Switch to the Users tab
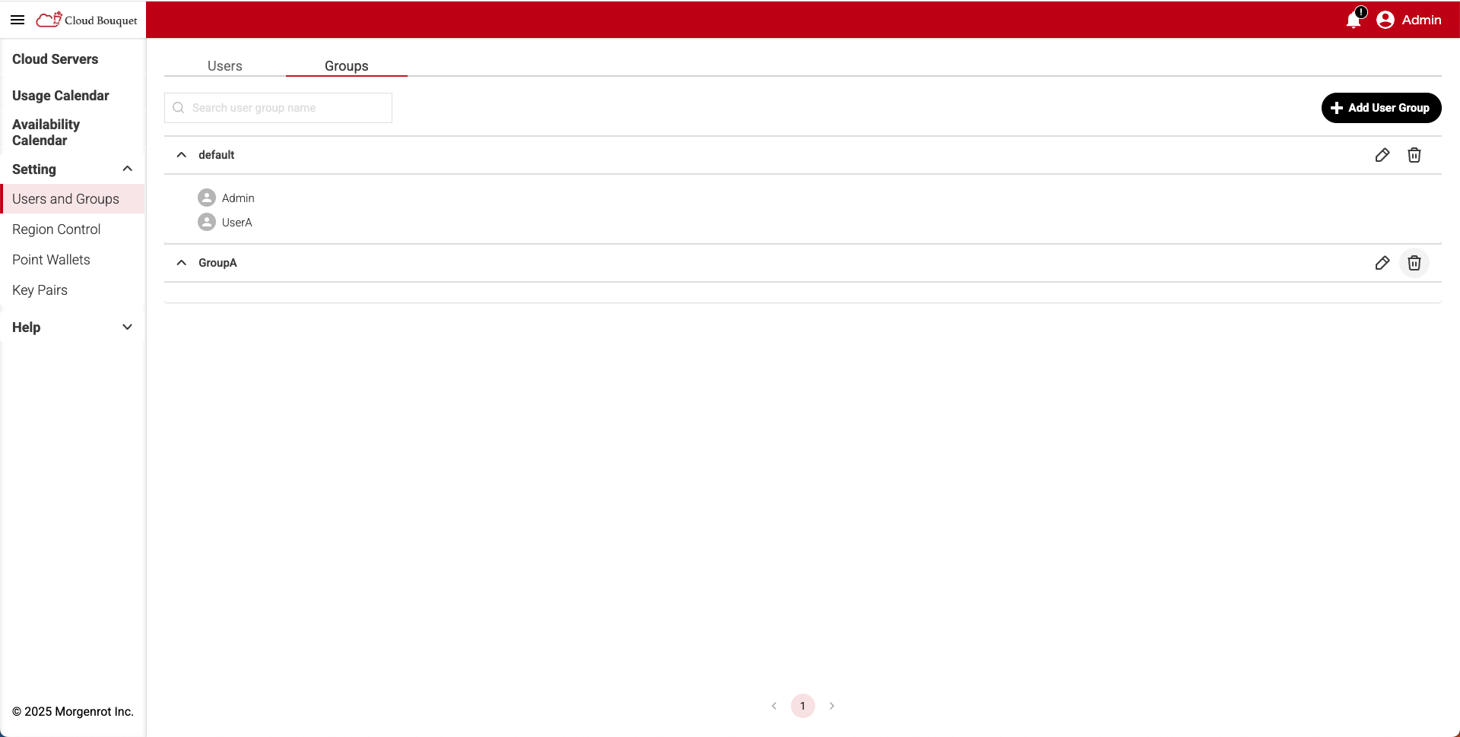 pos(224,66)
